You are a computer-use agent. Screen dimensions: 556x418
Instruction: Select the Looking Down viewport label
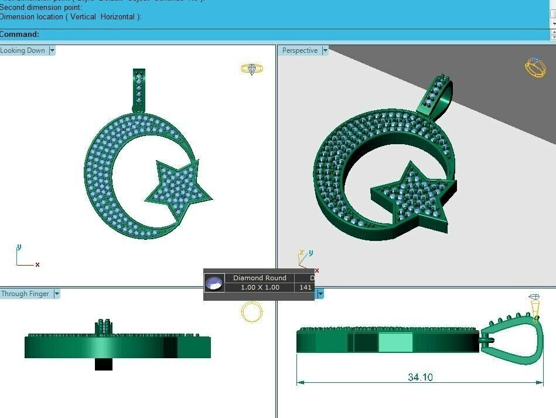[23, 50]
